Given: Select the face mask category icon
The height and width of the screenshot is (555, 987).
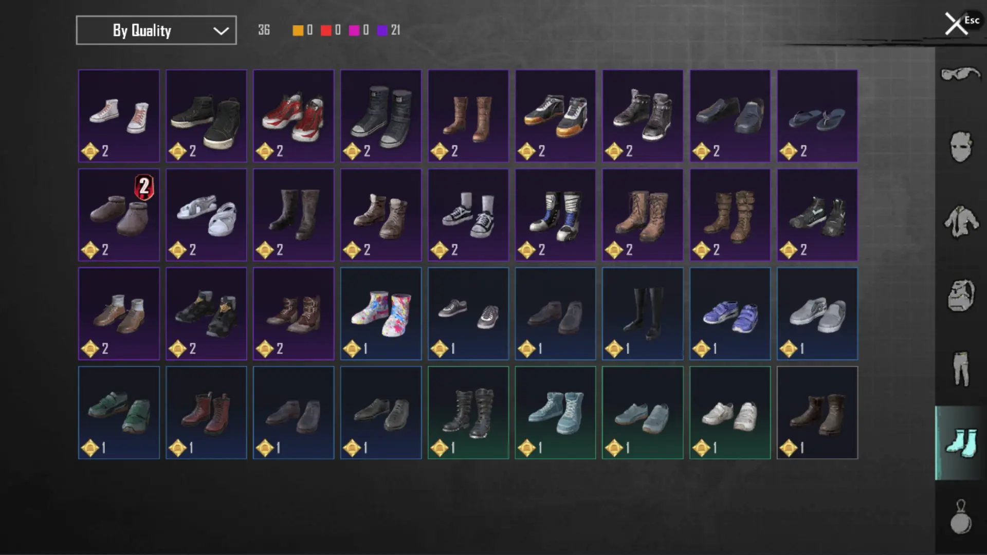Looking at the screenshot, I should pos(960,147).
